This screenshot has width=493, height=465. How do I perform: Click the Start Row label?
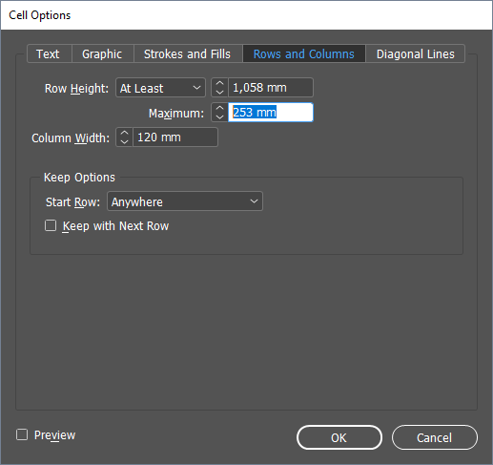pyautogui.click(x=72, y=202)
